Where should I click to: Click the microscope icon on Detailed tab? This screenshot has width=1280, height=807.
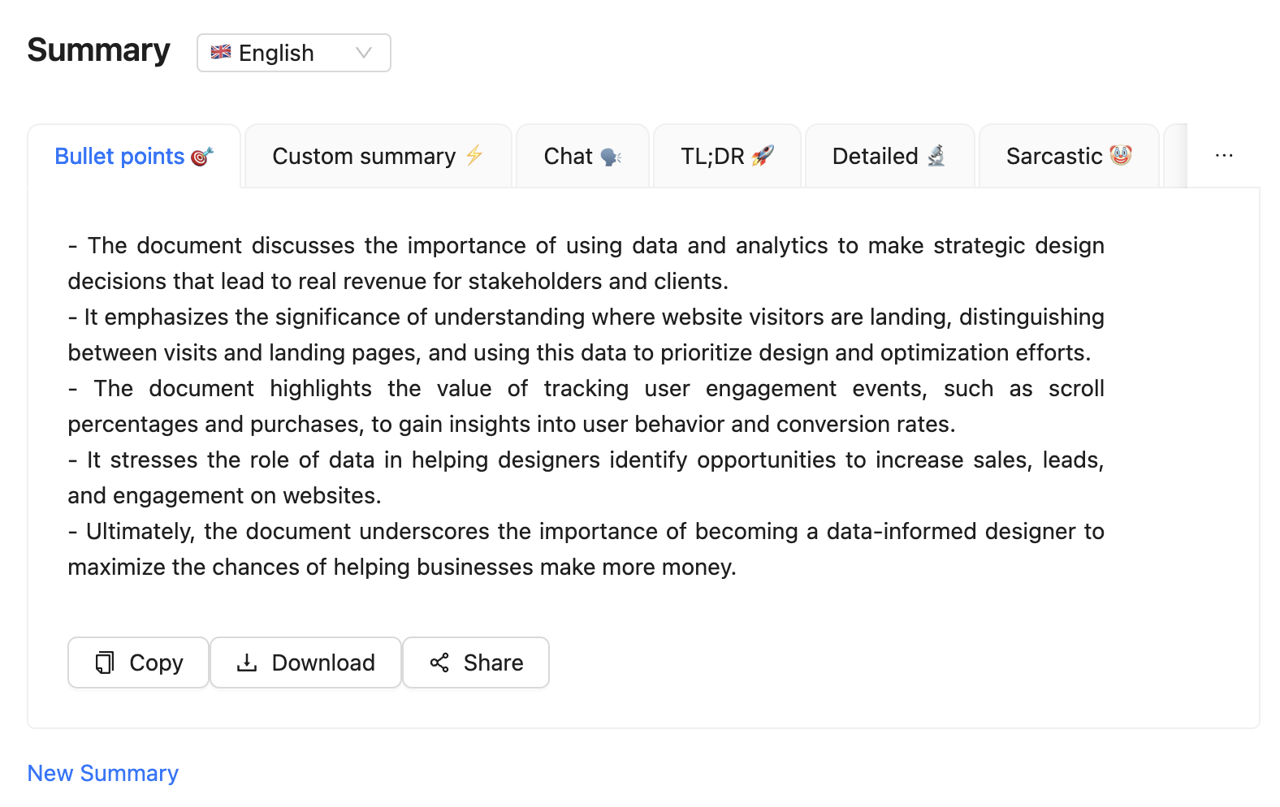pos(936,155)
